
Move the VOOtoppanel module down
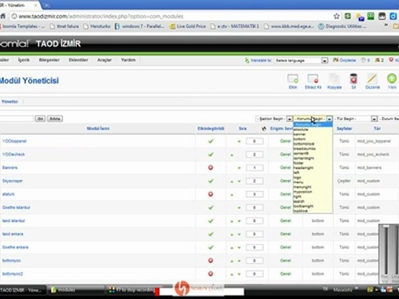point(239,141)
